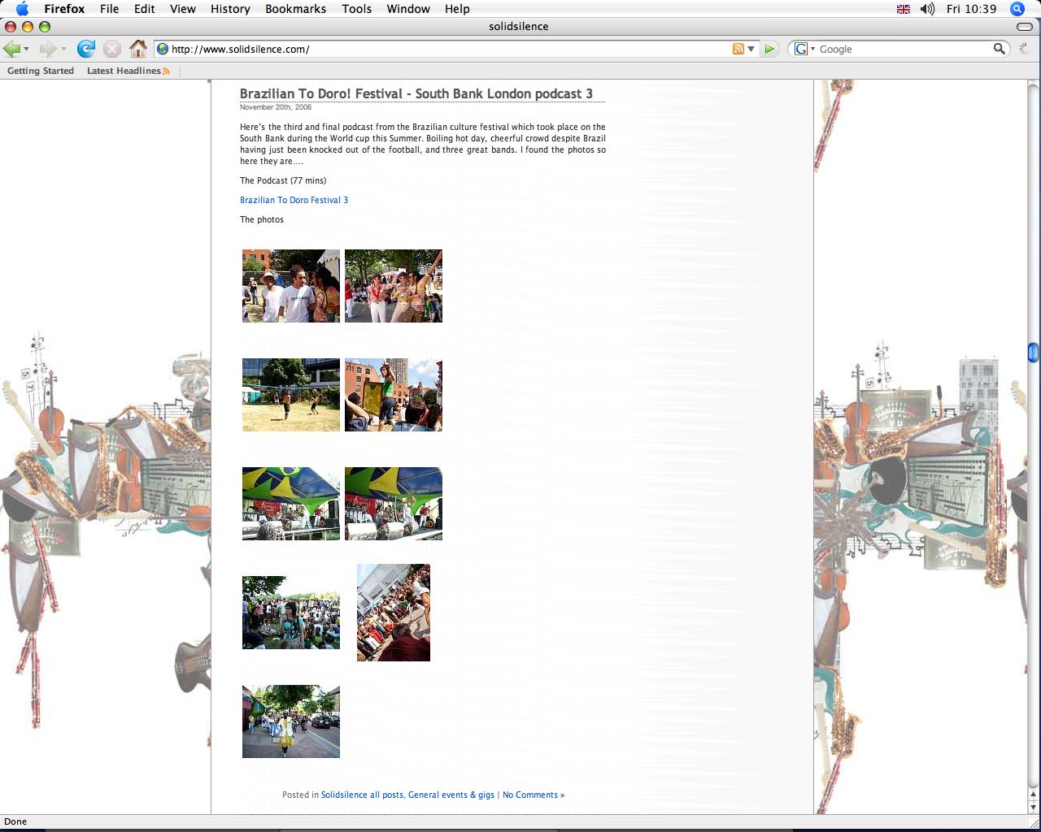Open the Google search engine selector dropdown
The width and height of the screenshot is (1041, 832).
[x=804, y=49]
